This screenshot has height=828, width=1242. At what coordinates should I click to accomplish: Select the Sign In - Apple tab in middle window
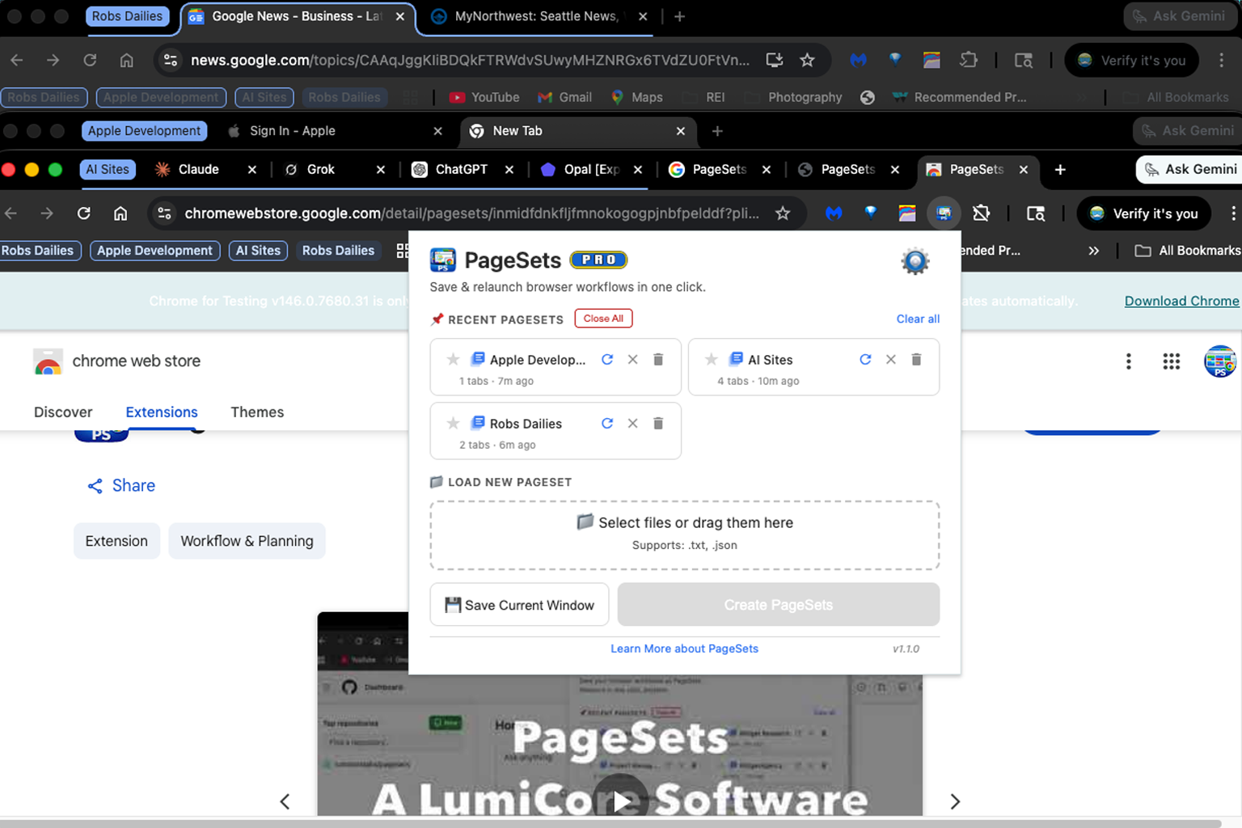pyautogui.click(x=335, y=131)
